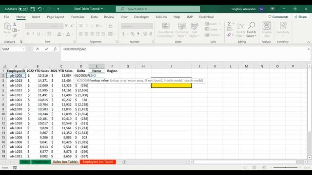Click the AutoSum sigma icon
This screenshot has height=175, width=312.
click(229, 24)
